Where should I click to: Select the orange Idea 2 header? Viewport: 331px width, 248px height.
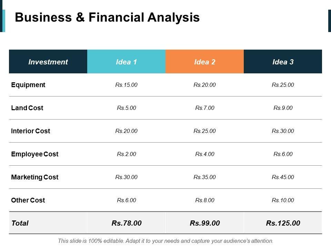coord(205,62)
